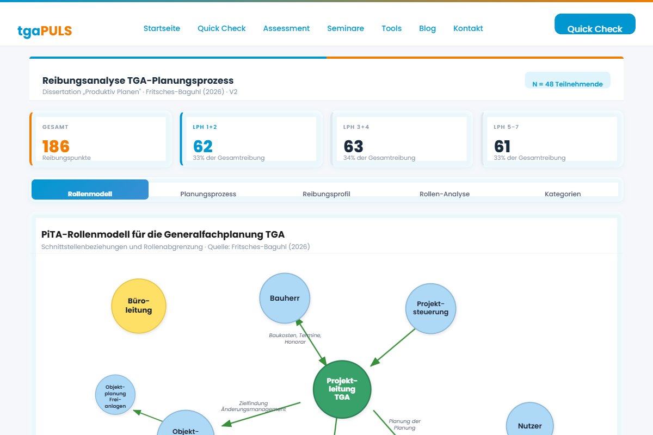This screenshot has height=435, width=653.
Task: Select the Projektsteuerung node
Action: point(431,308)
